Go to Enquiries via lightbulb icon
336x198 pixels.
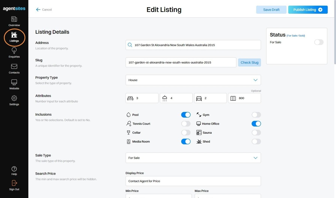pos(14,51)
